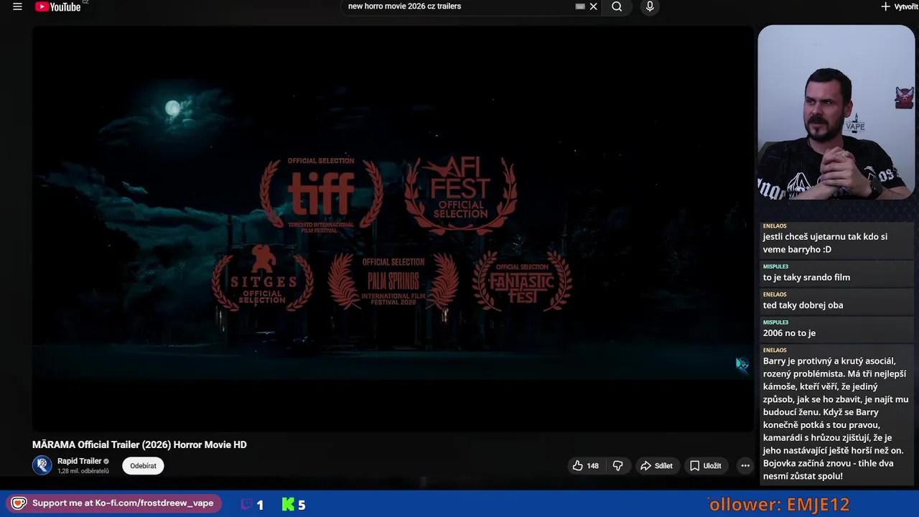Open Rapid Trailer channel avatar
Image resolution: width=919 pixels, height=517 pixels.
pyautogui.click(x=42, y=465)
